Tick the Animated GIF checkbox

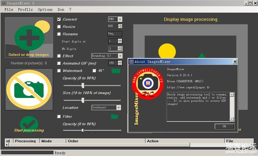[x=59, y=63]
